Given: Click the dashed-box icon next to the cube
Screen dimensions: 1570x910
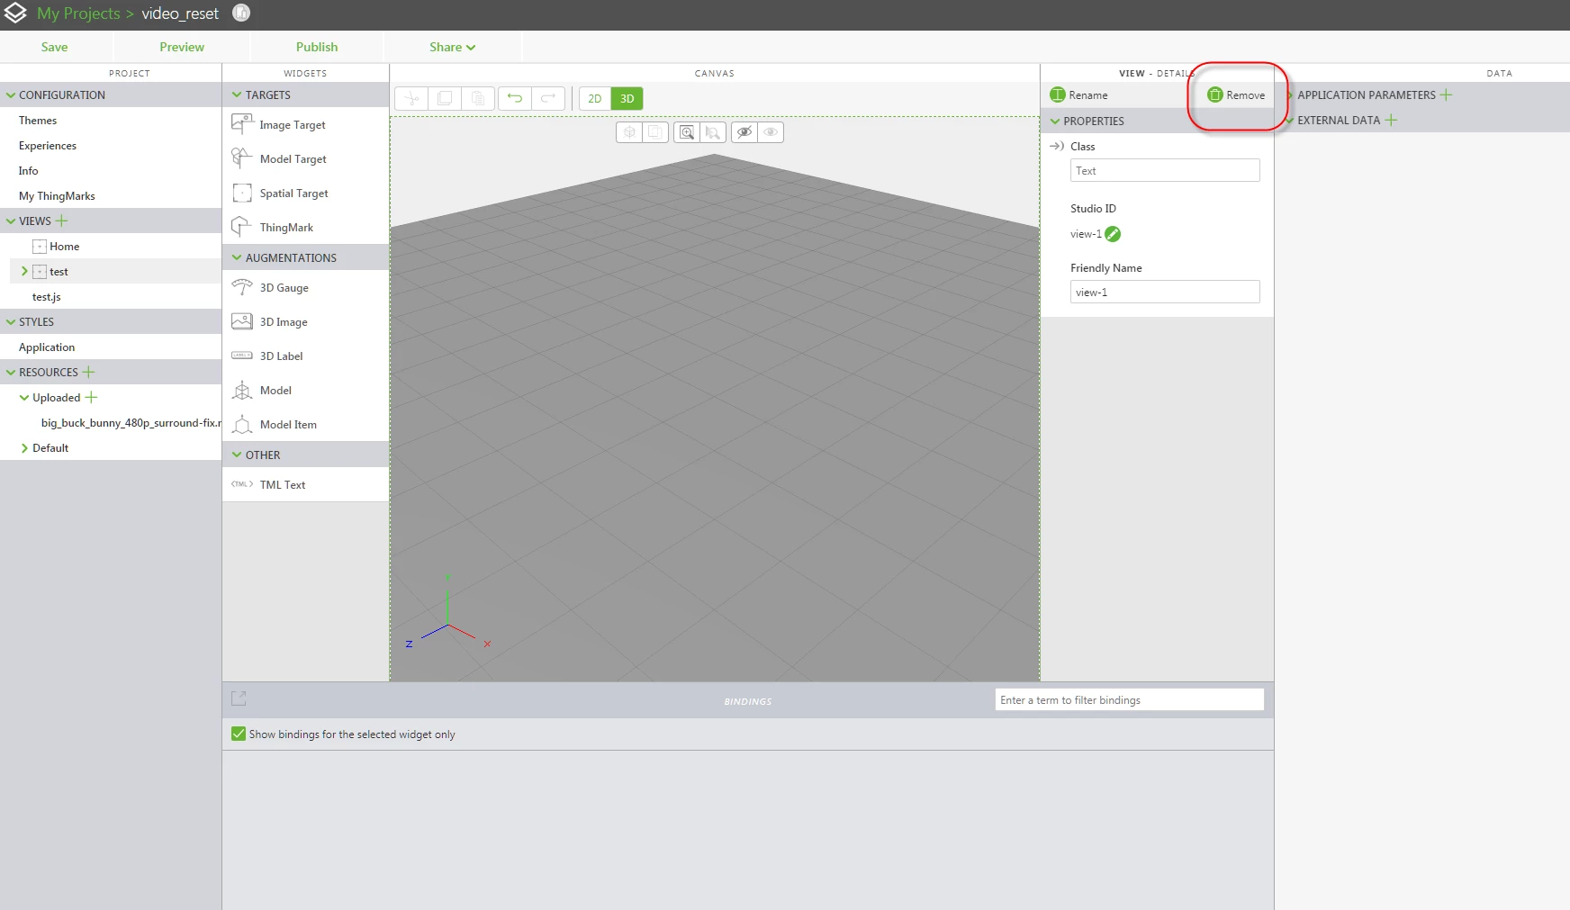Looking at the screenshot, I should coord(655,132).
